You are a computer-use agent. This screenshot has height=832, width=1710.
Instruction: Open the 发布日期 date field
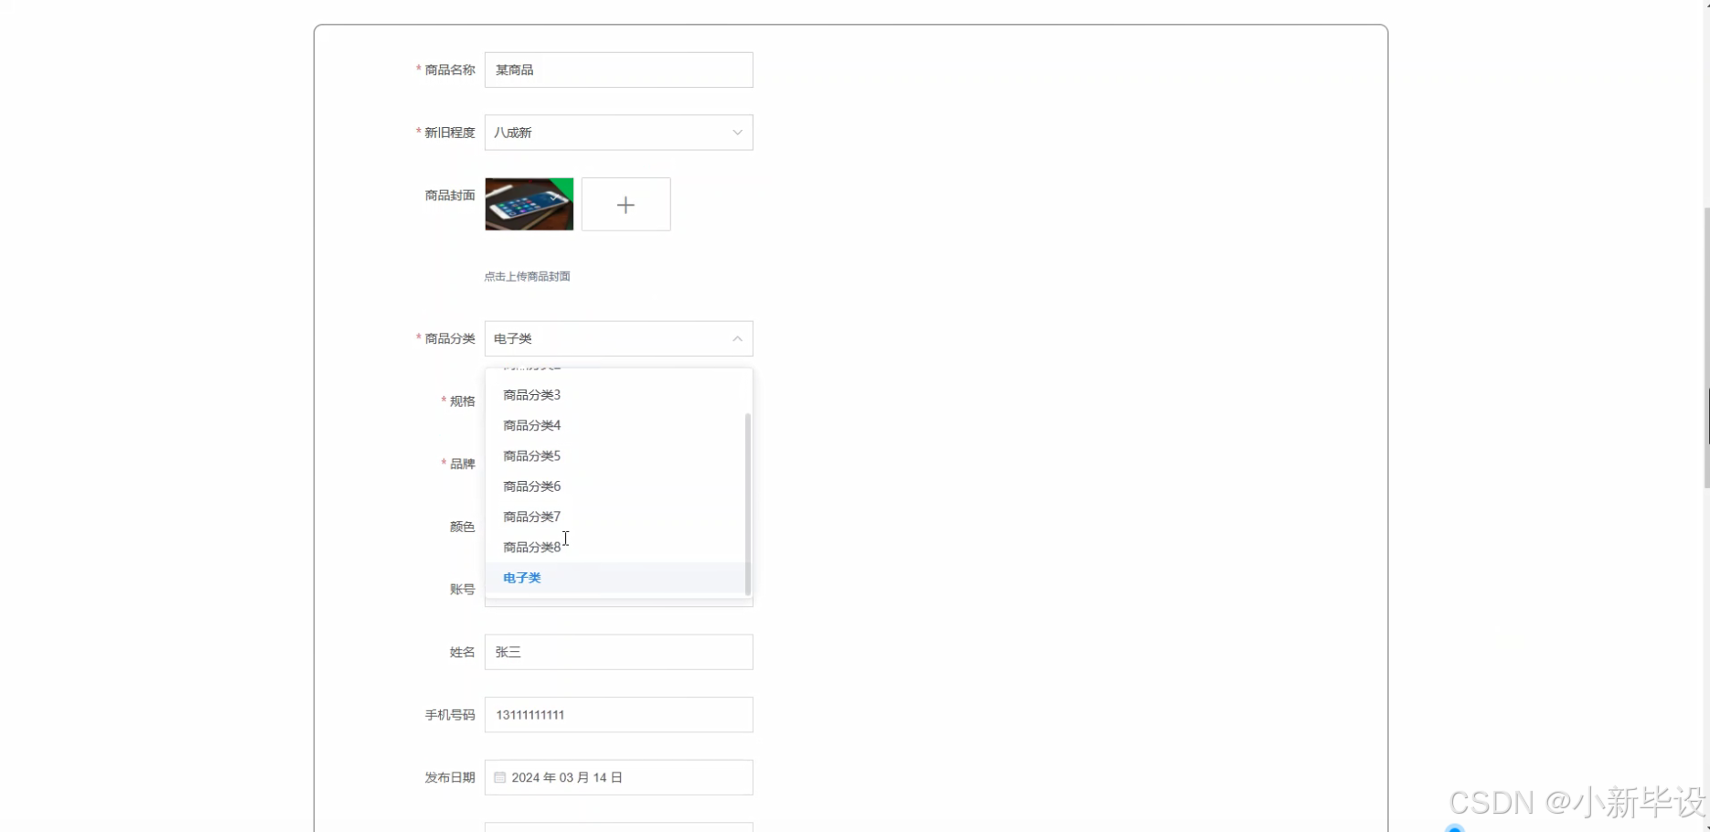(x=618, y=777)
